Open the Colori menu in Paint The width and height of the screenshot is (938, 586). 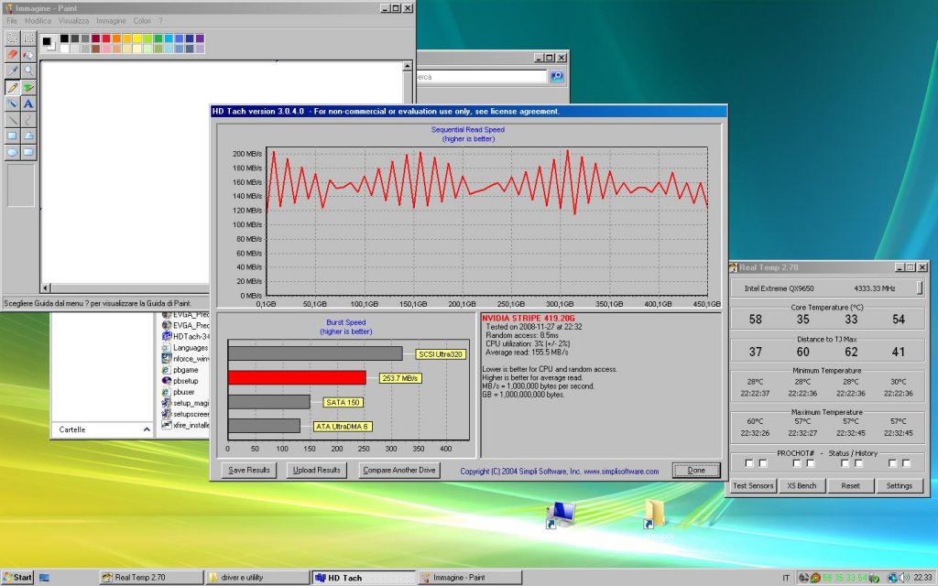click(x=142, y=21)
